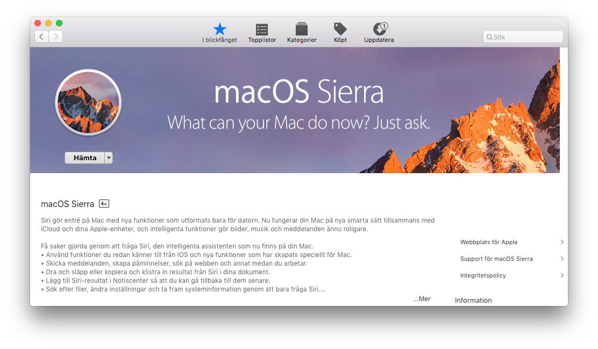Viewport: 598px width, 349px height.
Task: Go back with the left arrow
Action: (41, 37)
